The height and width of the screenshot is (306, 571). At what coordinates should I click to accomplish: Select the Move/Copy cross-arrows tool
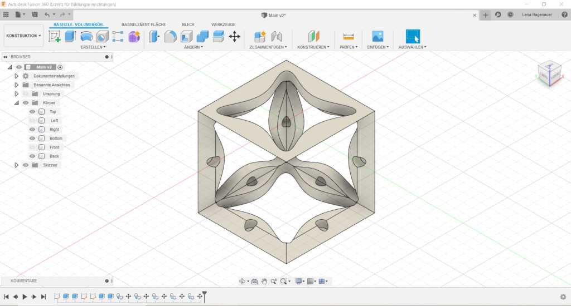tap(235, 36)
